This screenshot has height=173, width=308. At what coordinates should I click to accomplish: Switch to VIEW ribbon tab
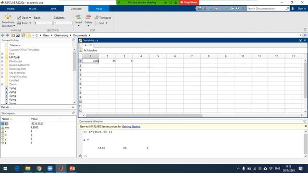click(x=99, y=9)
